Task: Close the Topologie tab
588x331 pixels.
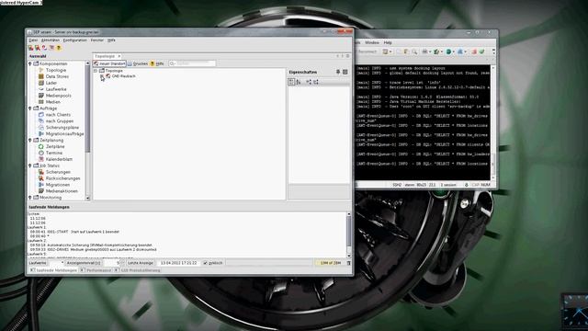Action: point(119,56)
